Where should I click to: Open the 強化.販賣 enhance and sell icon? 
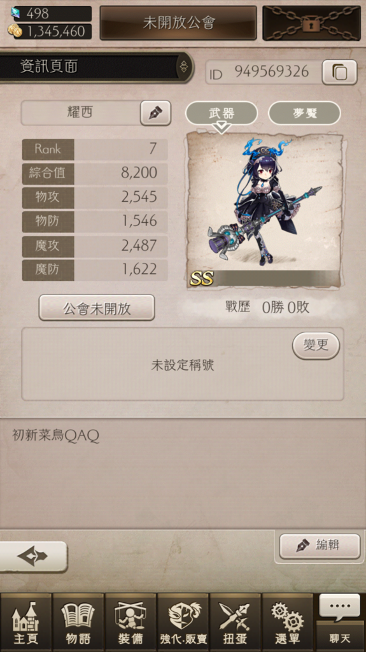point(183,623)
